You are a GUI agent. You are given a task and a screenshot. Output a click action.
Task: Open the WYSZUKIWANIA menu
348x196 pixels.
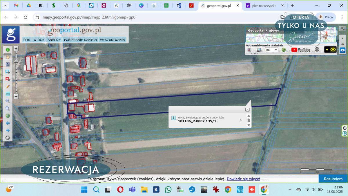(x=113, y=40)
